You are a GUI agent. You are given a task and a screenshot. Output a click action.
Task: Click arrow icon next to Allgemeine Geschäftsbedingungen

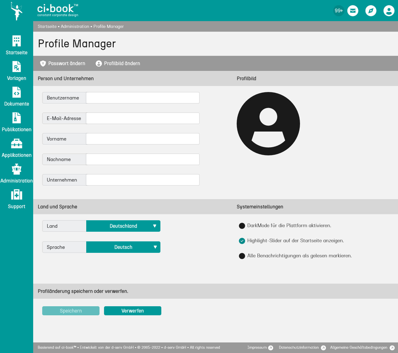392,348
